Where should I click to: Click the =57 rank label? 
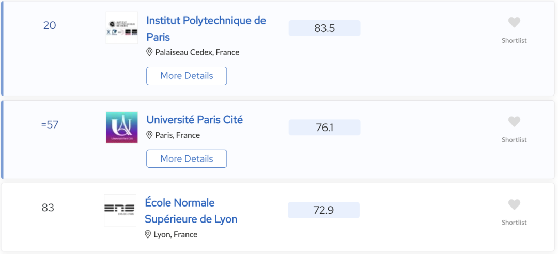click(50, 124)
